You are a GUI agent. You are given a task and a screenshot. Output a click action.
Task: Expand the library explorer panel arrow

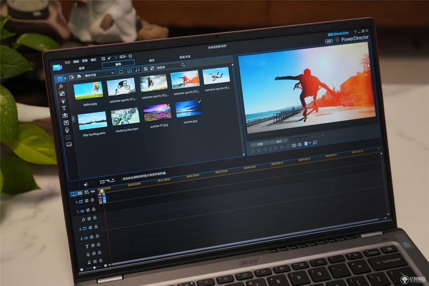pyautogui.click(x=73, y=119)
